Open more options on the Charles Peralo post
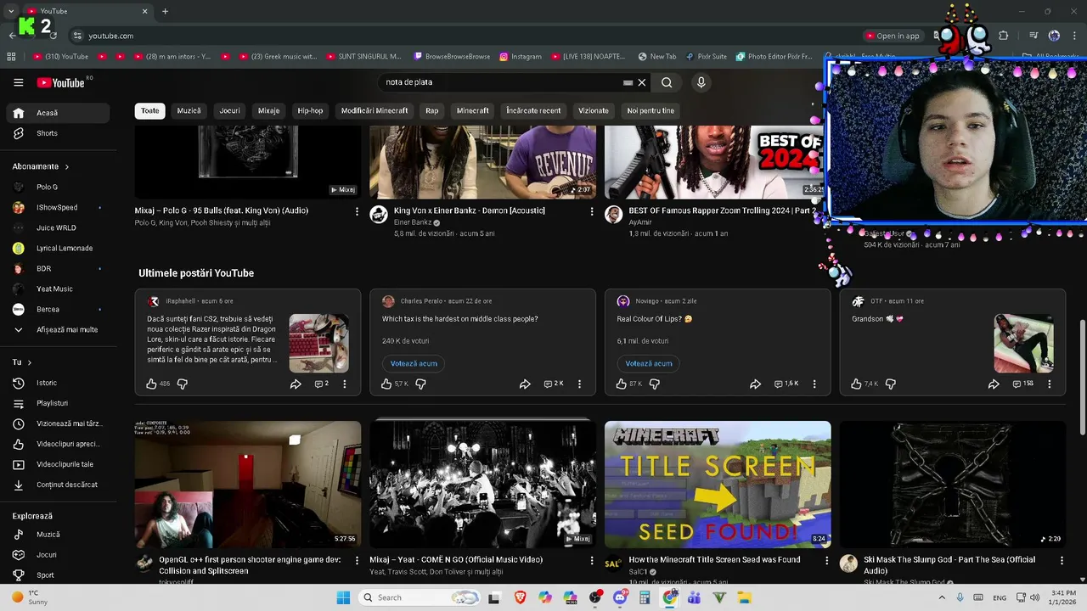 tap(579, 384)
